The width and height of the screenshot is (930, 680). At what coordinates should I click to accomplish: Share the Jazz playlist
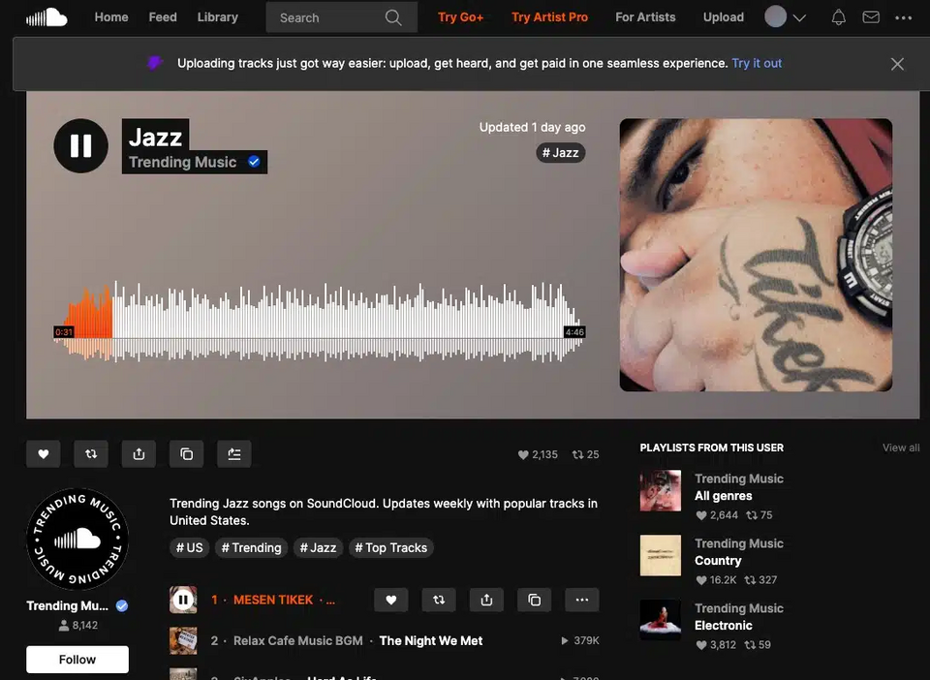139,454
